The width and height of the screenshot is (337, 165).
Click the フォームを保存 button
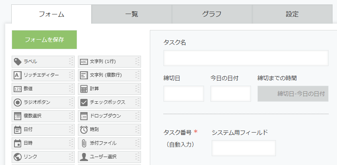click(44, 40)
